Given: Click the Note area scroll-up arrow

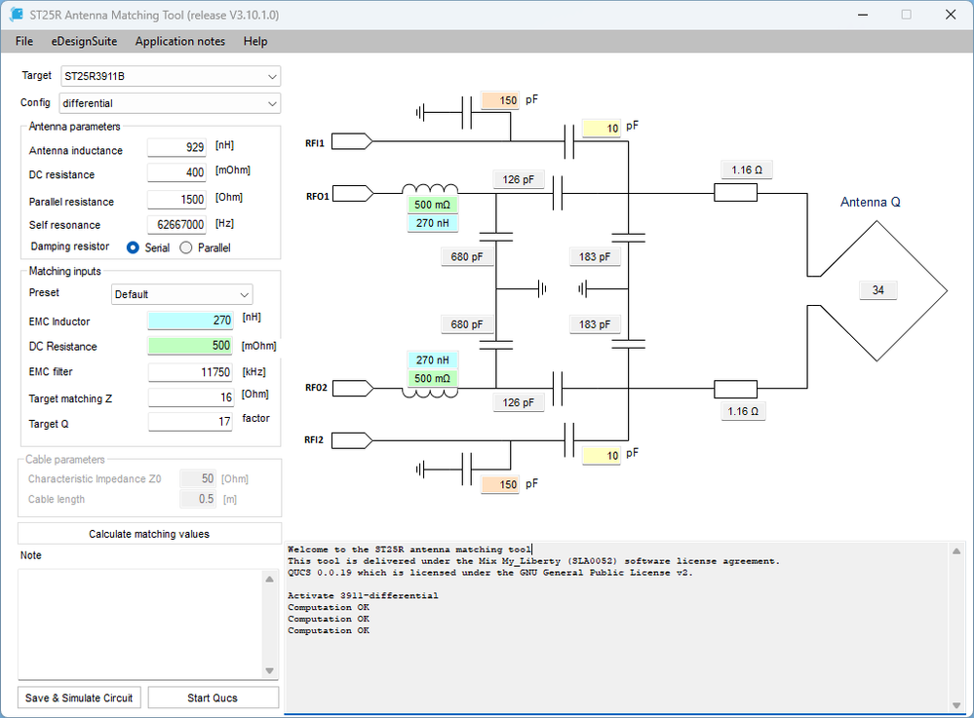Looking at the screenshot, I should point(270,579).
